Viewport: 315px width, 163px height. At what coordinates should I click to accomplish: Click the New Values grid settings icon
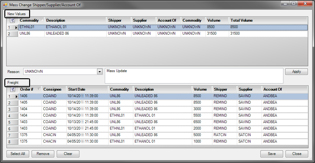(12, 20)
